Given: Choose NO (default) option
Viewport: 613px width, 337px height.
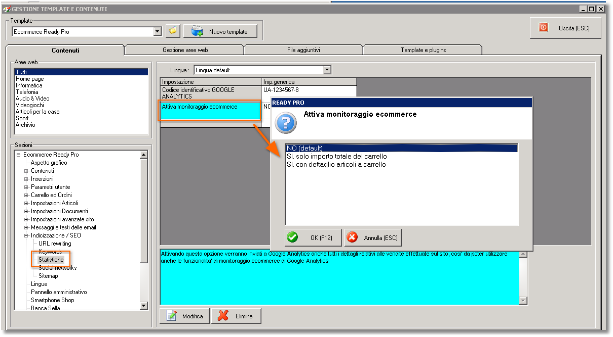Looking at the screenshot, I should click(401, 148).
